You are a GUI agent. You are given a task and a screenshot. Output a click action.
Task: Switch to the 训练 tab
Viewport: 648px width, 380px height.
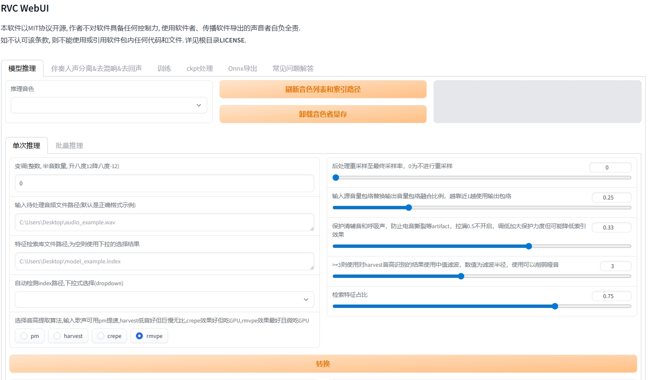(x=164, y=68)
